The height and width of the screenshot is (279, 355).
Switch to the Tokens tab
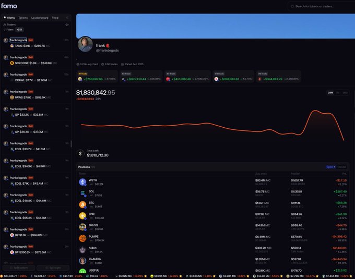point(23,18)
